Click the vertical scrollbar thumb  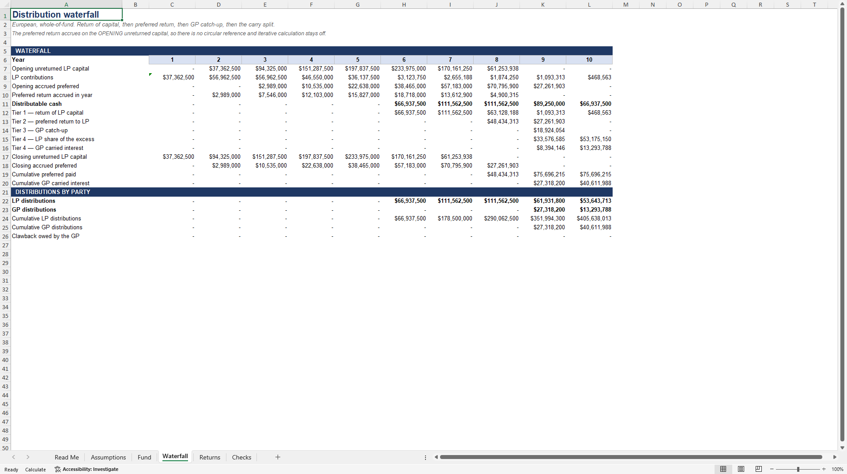[x=842, y=225]
